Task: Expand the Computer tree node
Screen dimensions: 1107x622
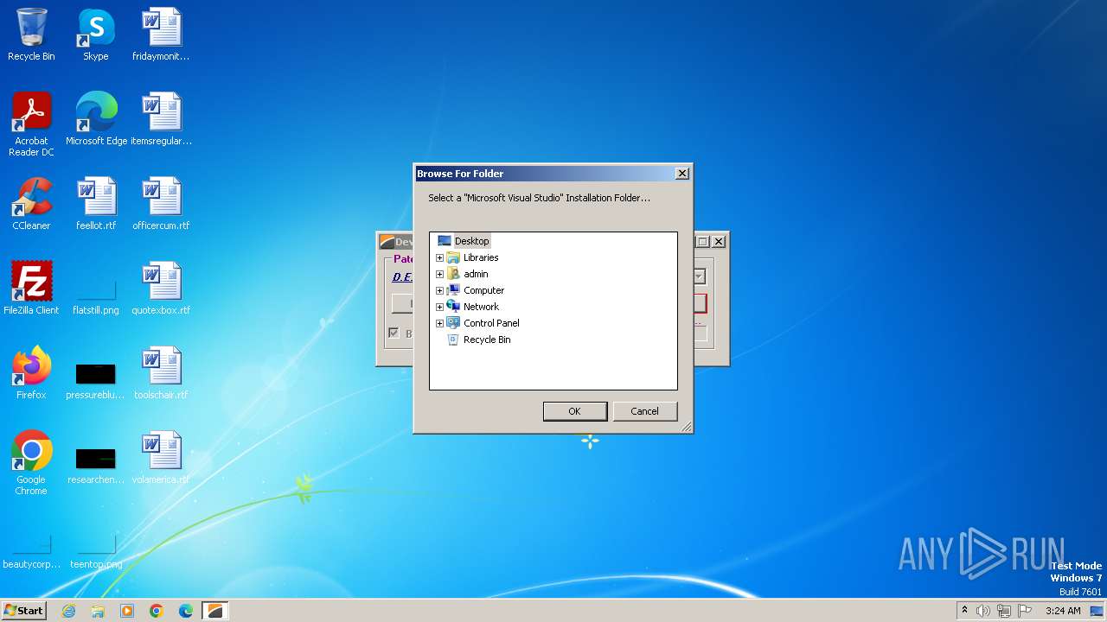Action: coord(439,290)
